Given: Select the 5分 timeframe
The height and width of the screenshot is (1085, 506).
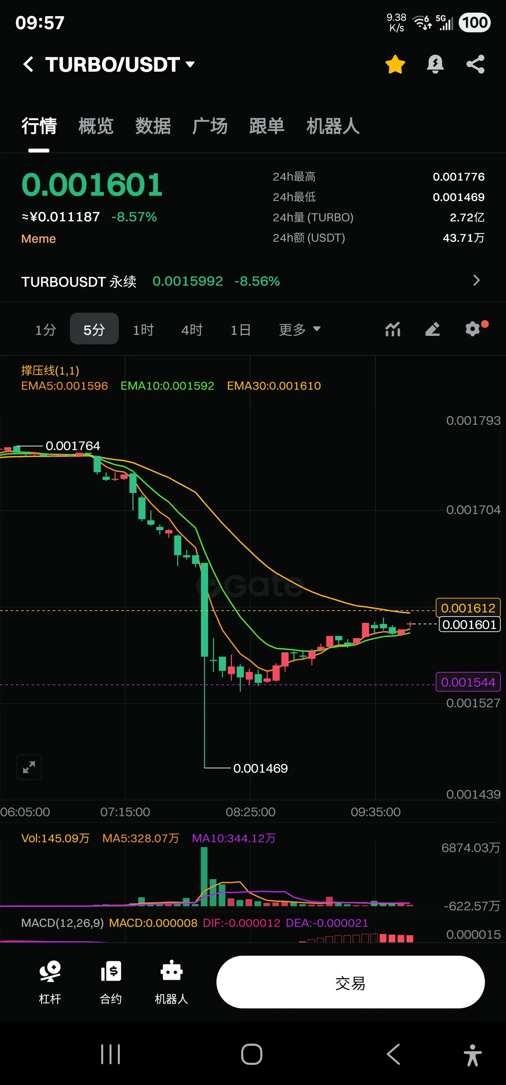Looking at the screenshot, I should pos(94,329).
